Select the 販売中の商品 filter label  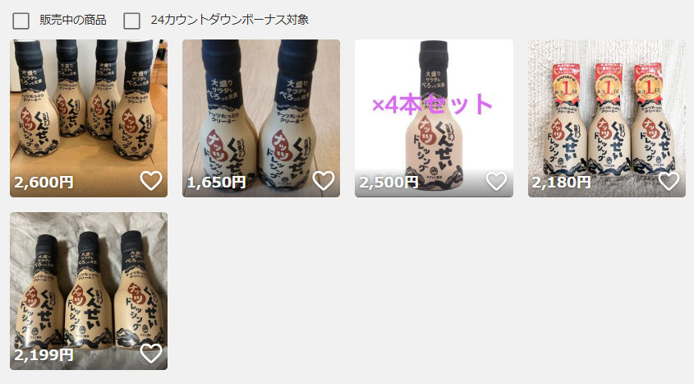click(73, 20)
